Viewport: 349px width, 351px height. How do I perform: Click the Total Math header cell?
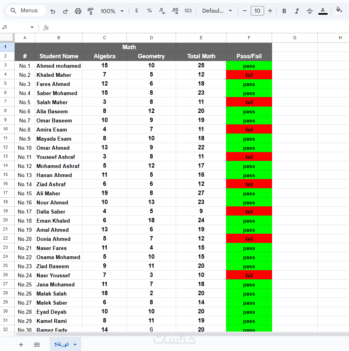(201, 56)
